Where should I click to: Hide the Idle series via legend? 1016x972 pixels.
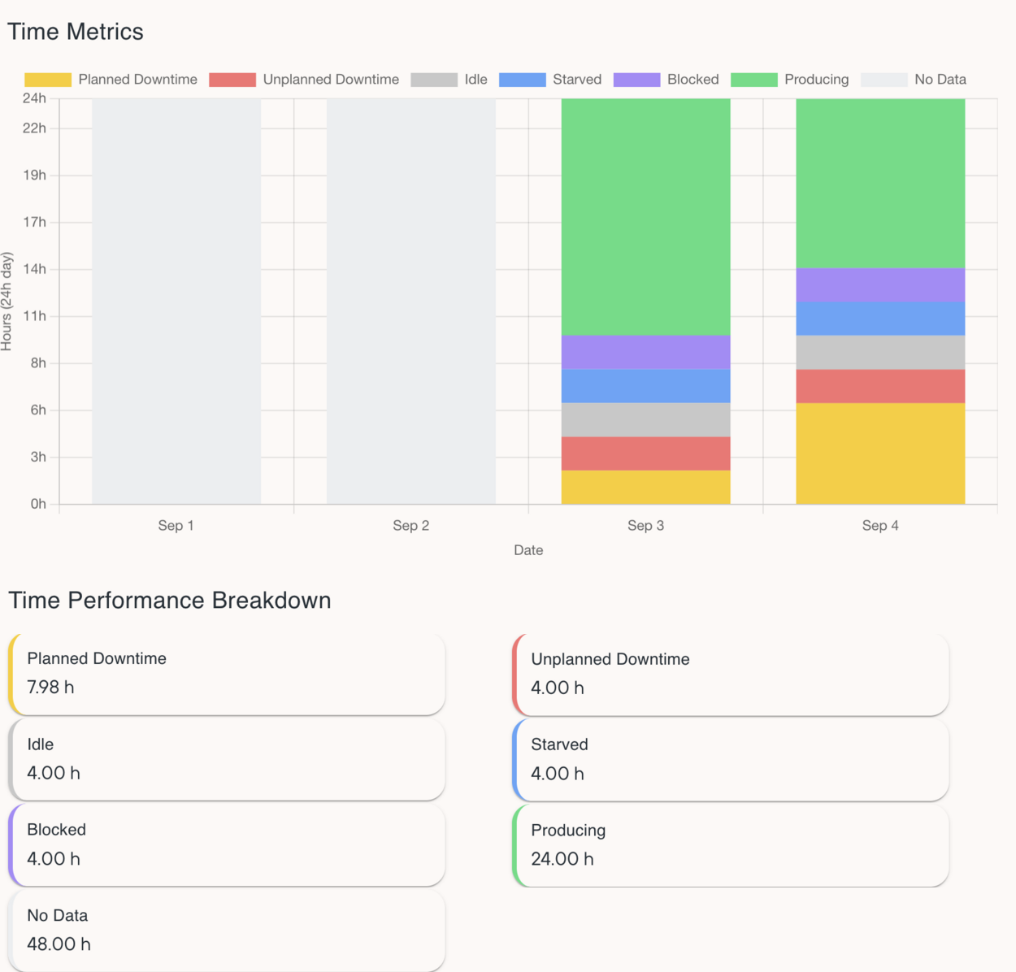[449, 80]
